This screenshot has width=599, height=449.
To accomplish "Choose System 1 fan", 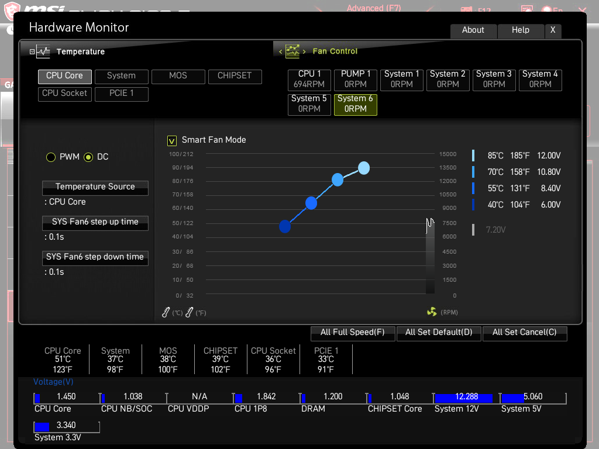I will tap(402, 80).
